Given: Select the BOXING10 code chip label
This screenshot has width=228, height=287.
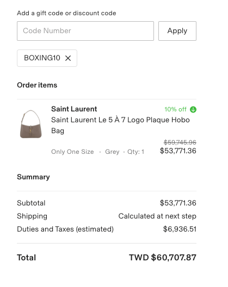Looking at the screenshot, I should tap(42, 58).
